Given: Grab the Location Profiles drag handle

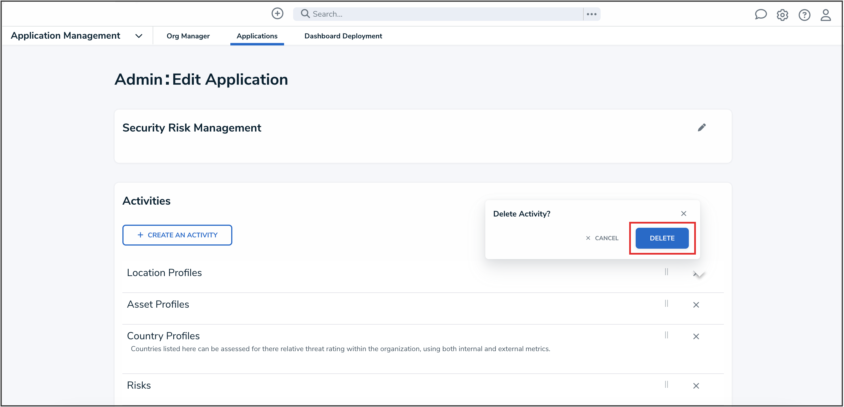Looking at the screenshot, I should click(666, 272).
